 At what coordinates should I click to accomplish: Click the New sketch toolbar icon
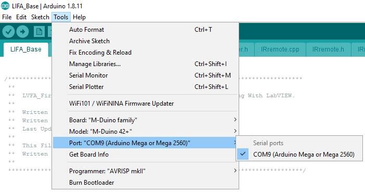click(x=39, y=31)
